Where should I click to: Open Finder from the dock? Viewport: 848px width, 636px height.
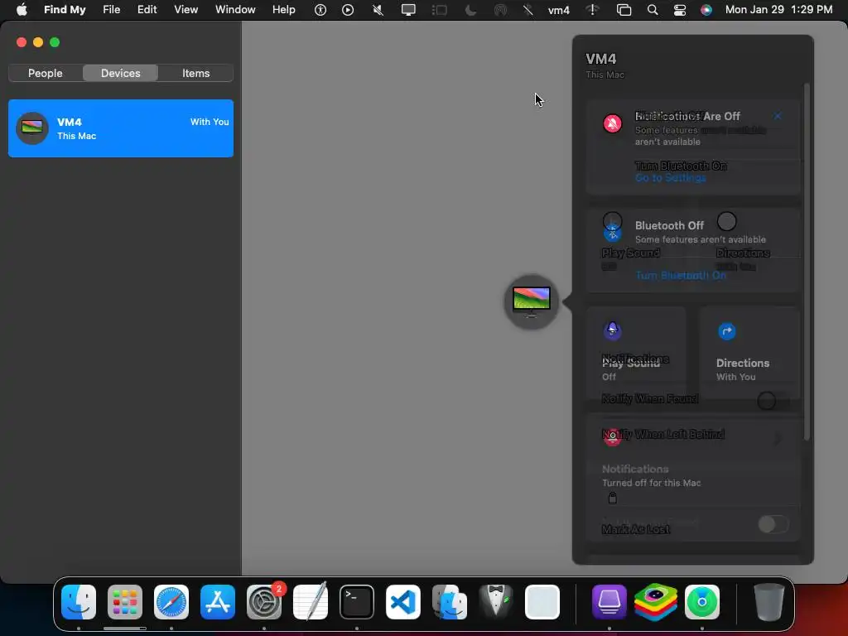pyautogui.click(x=79, y=602)
